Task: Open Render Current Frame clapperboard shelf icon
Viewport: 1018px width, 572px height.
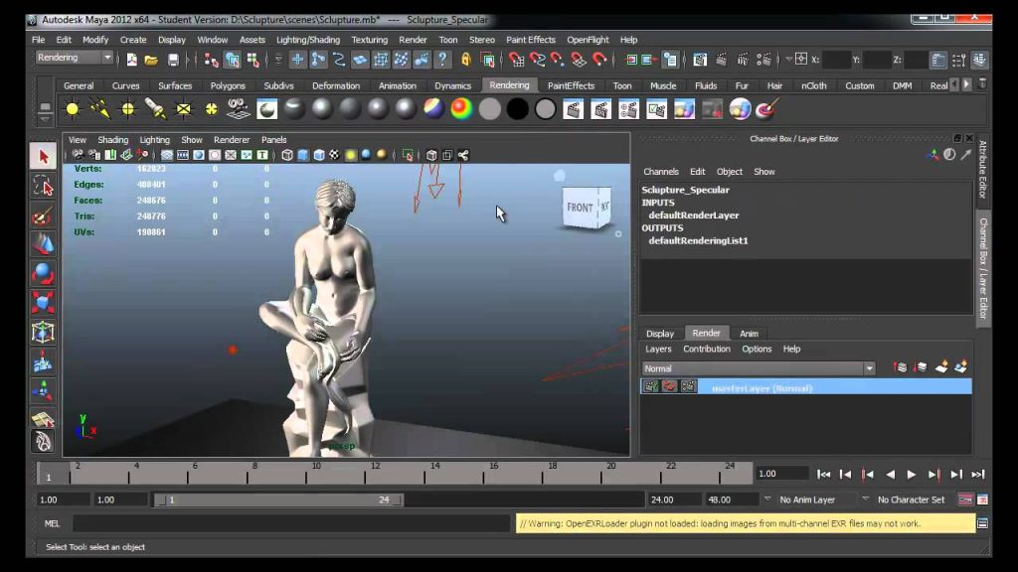Action: click(574, 109)
